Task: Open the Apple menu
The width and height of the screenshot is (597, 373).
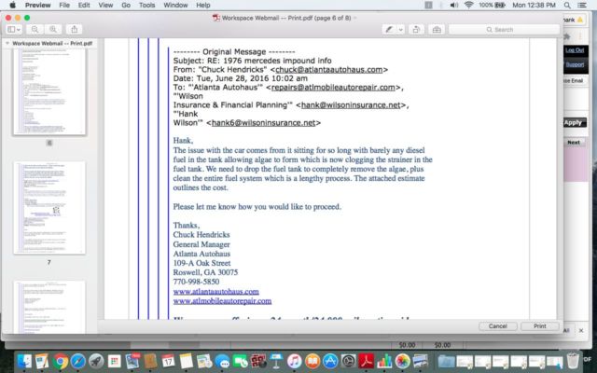Action: coord(12,5)
